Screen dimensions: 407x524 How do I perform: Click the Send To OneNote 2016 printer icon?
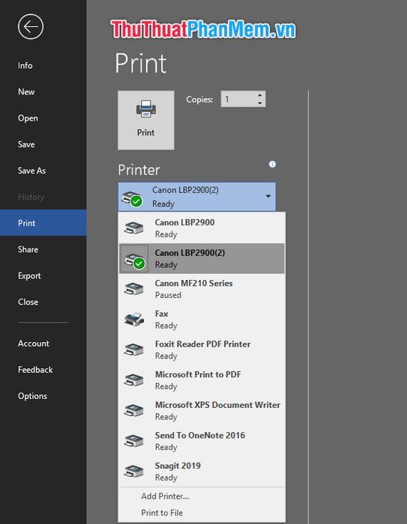[134, 441]
